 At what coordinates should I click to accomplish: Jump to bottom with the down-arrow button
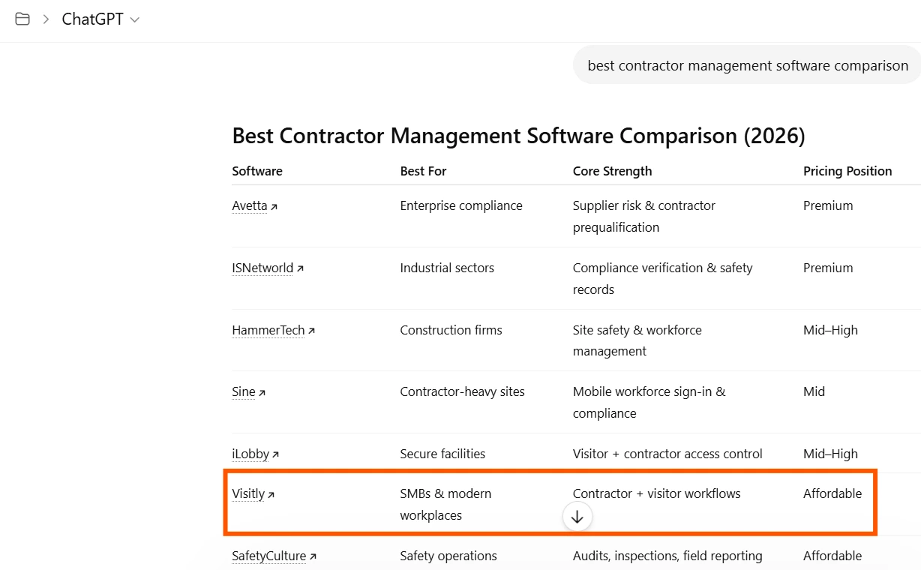[577, 517]
